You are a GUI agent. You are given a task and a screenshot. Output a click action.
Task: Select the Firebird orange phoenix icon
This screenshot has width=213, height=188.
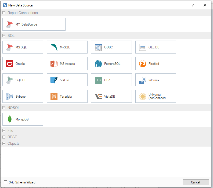[143, 64]
